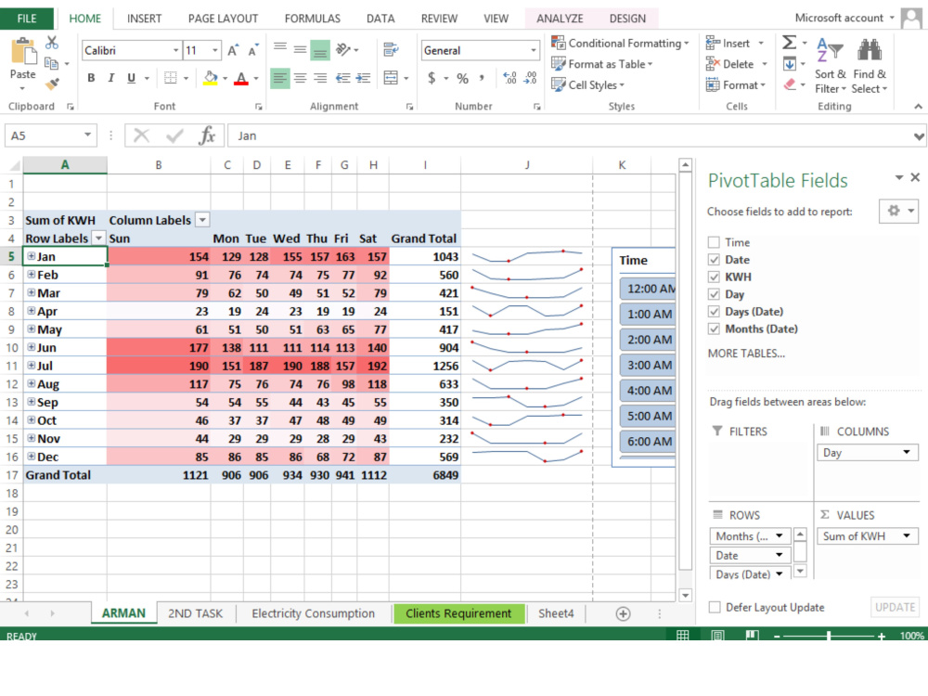928x696 pixels.
Task: Click the Accounting Number Format dollar icon
Action: (432, 78)
